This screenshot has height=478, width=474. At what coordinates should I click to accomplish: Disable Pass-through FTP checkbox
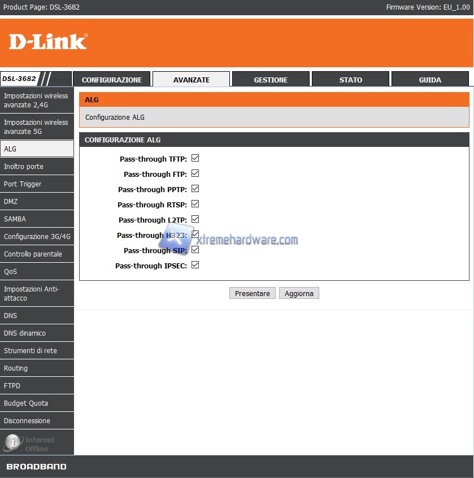[x=195, y=173]
